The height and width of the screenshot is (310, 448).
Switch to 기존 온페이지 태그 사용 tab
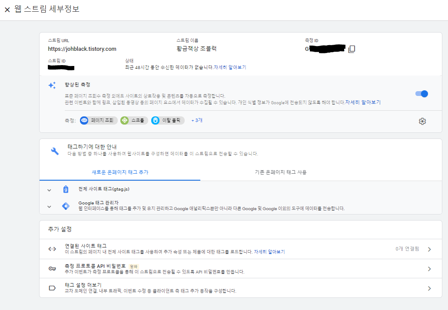281,172
